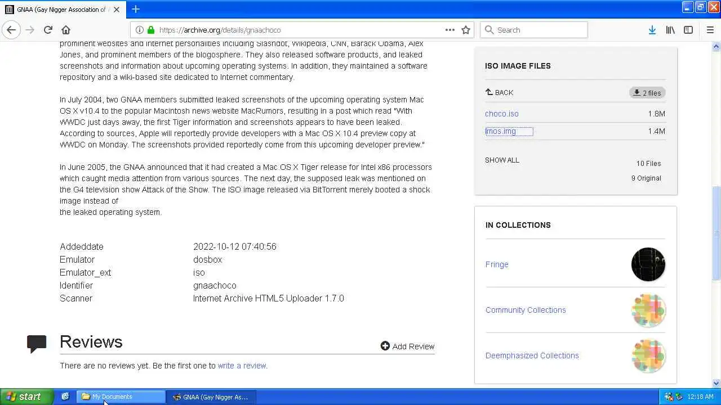Open the choco.iso file link
The image size is (721, 405).
pos(502,114)
